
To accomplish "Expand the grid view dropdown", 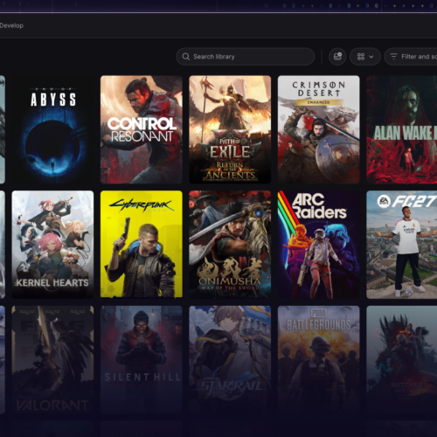I will pos(365,57).
